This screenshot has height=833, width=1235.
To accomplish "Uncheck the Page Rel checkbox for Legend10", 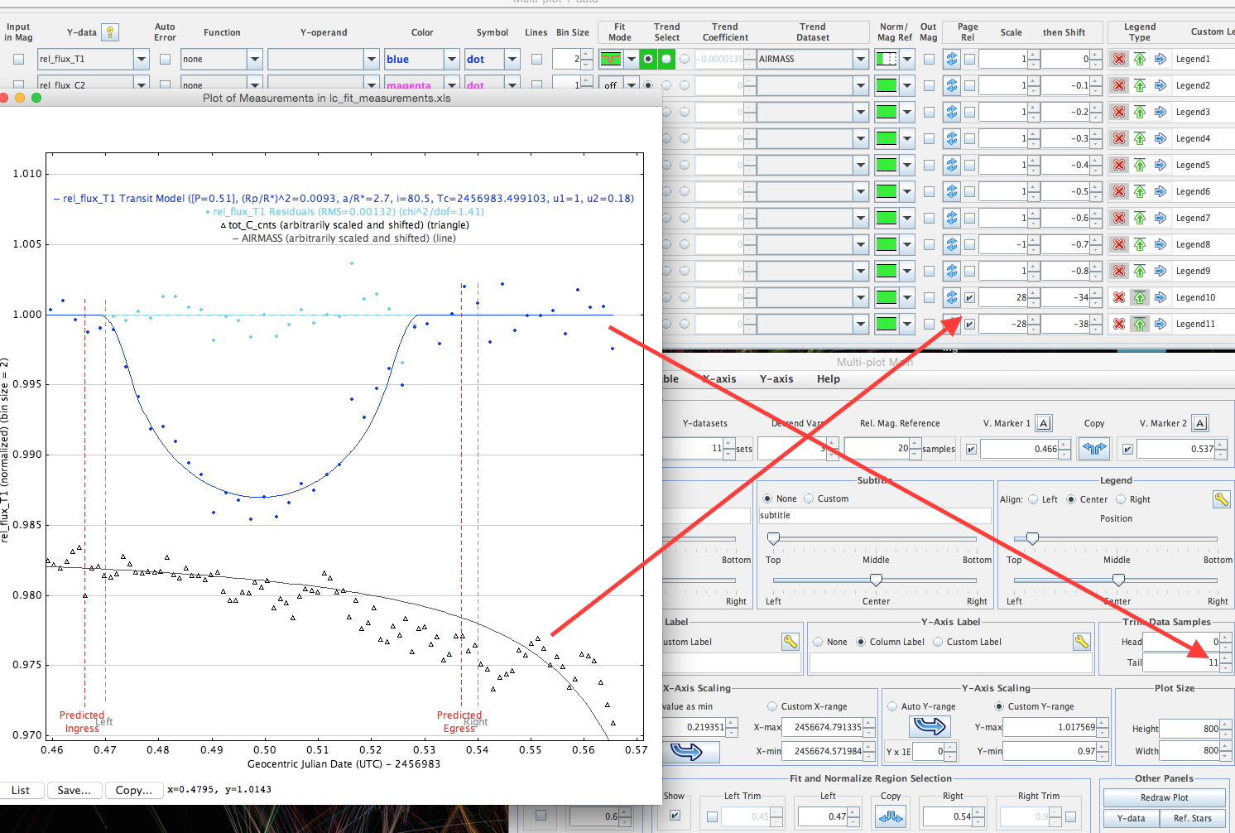I will coord(969,297).
